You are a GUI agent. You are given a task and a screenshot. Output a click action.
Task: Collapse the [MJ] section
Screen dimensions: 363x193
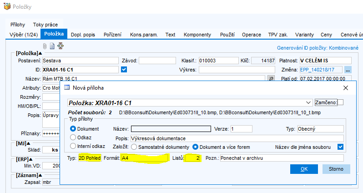(29, 143)
